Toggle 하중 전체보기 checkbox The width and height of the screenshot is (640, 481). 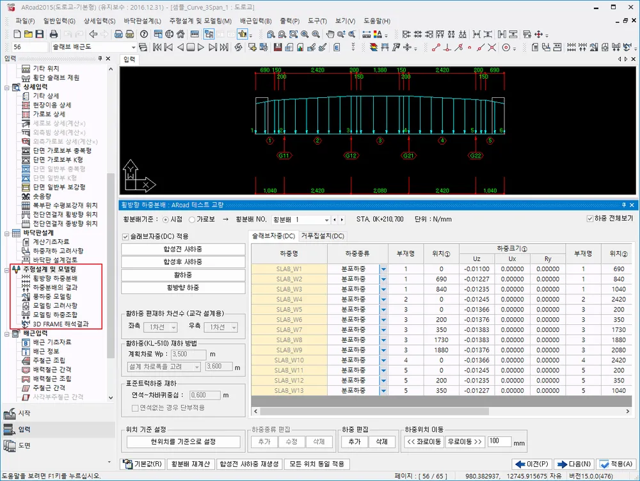[x=590, y=219]
